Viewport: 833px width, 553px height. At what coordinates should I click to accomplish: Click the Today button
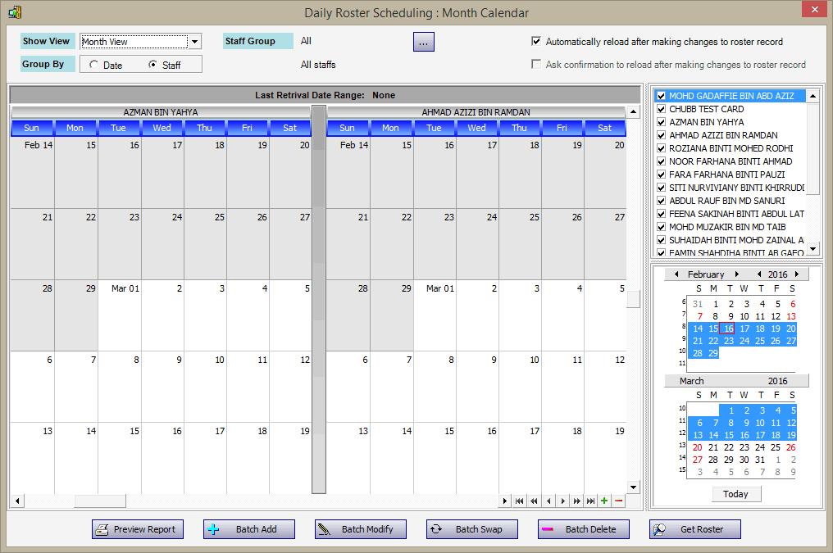(x=735, y=494)
